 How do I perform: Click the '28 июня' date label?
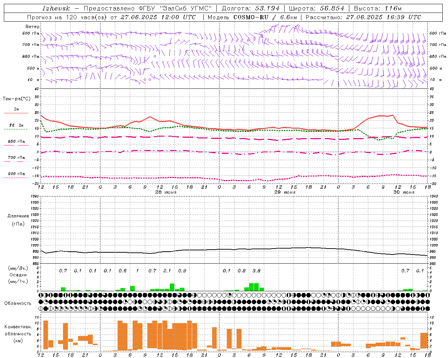(166, 192)
